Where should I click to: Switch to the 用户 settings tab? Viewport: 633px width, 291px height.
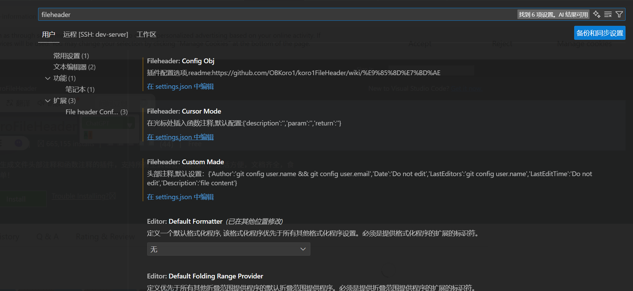point(49,34)
